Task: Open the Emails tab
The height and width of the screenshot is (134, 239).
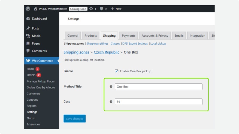Action: point(179,35)
